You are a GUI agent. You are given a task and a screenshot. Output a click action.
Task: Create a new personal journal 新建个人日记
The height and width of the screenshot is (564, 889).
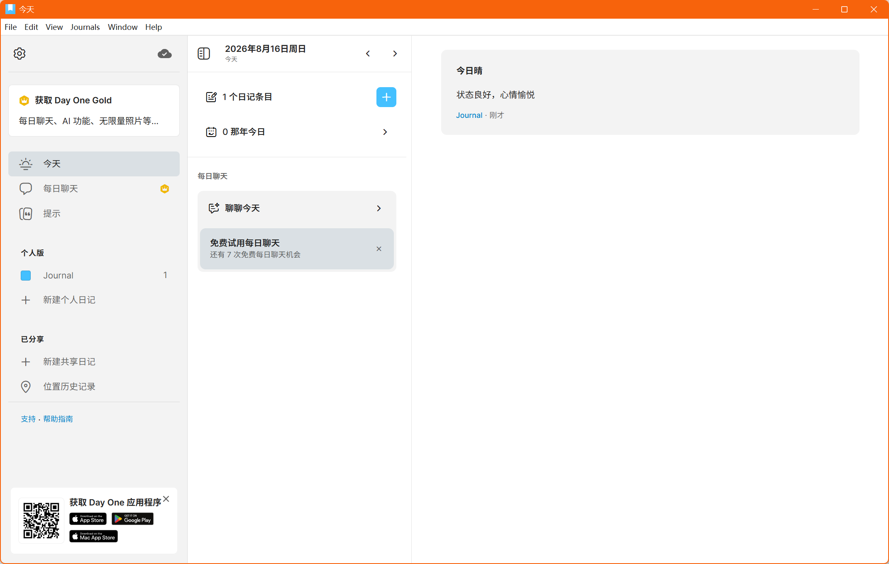pyautogui.click(x=94, y=300)
